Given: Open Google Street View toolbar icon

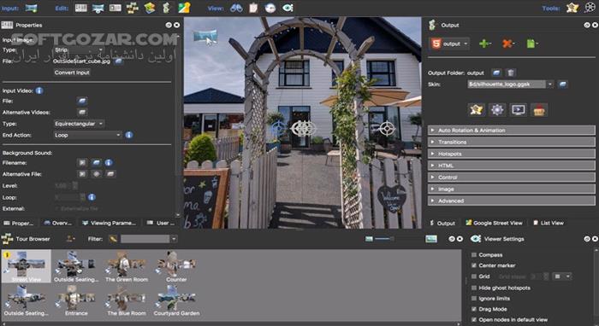Looking at the screenshot, I should pyautogui.click(x=184, y=8).
